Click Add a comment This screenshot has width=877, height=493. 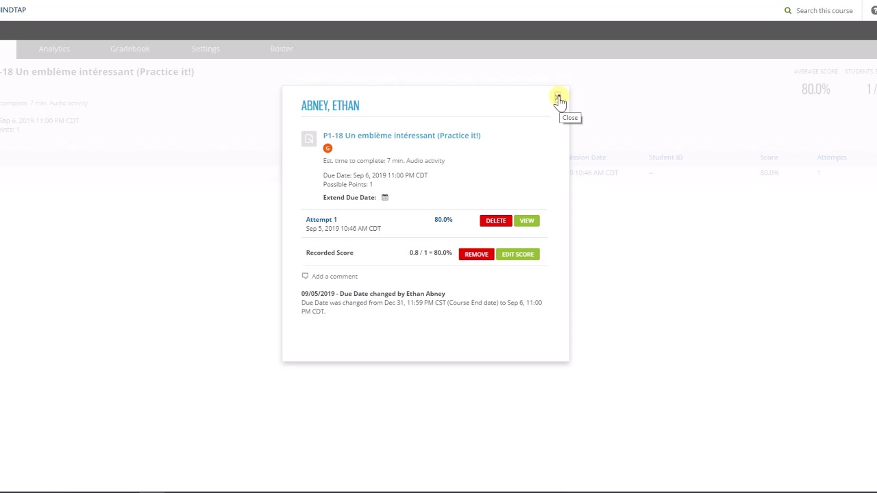334,276
